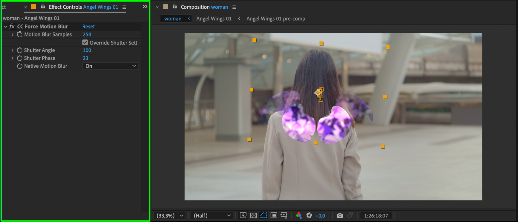Click the Shutter Phase value 23
The height and width of the screenshot is (222, 518).
(x=86, y=58)
